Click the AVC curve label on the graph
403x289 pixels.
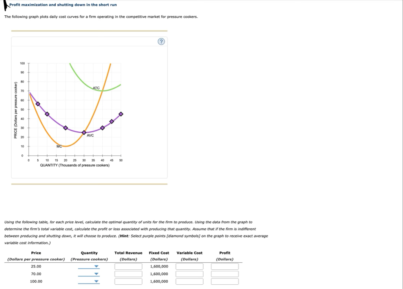(x=90, y=135)
